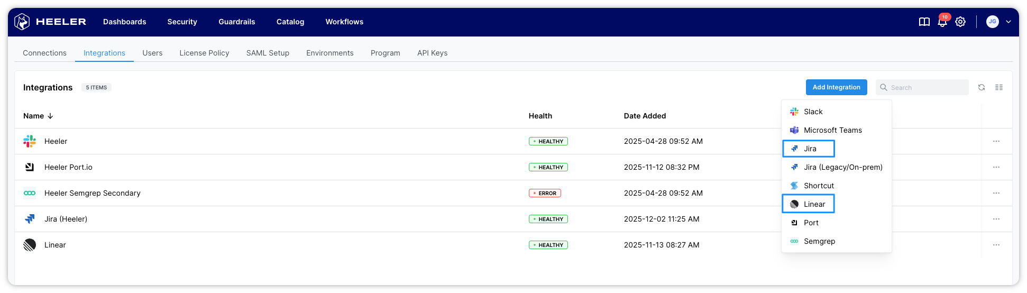Screen dimensions: 1027x293
Task: Refresh the integrations list
Action: click(x=981, y=87)
